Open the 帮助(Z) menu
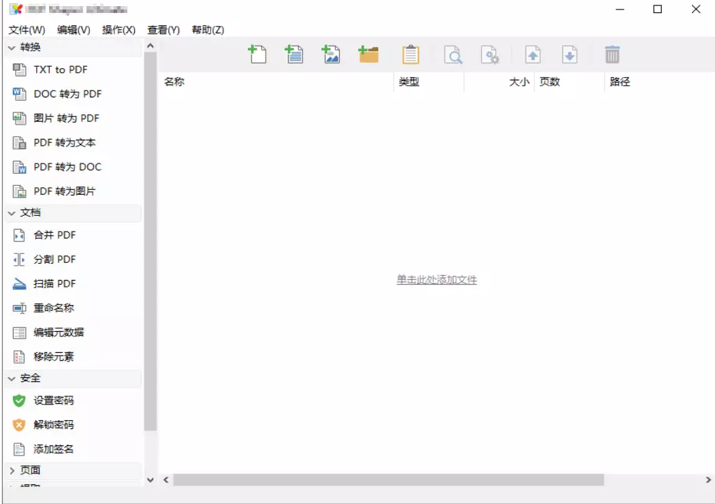 pos(208,30)
